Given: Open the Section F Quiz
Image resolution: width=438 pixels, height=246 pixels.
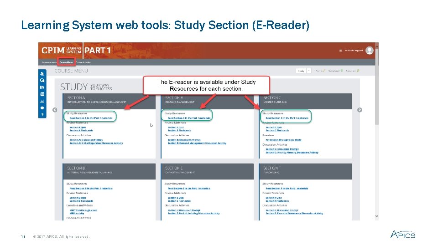Looking at the screenshot, I should point(274,197).
